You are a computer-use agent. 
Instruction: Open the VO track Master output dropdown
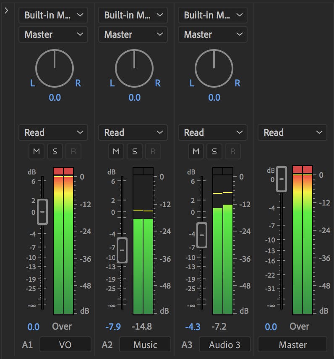(53, 34)
